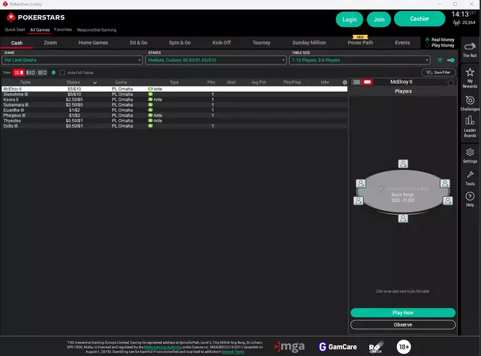Click the Play Now button
The width and height of the screenshot is (481, 356).
point(403,313)
